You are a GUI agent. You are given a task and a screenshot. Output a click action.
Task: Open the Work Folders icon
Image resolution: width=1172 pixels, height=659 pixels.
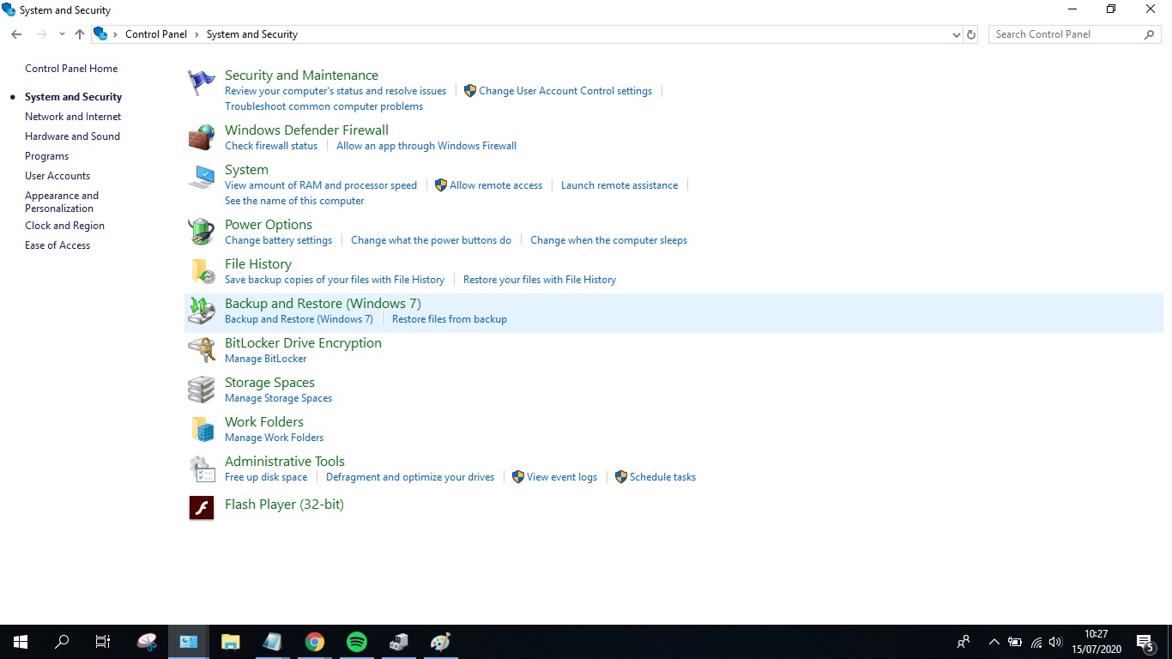tap(202, 429)
